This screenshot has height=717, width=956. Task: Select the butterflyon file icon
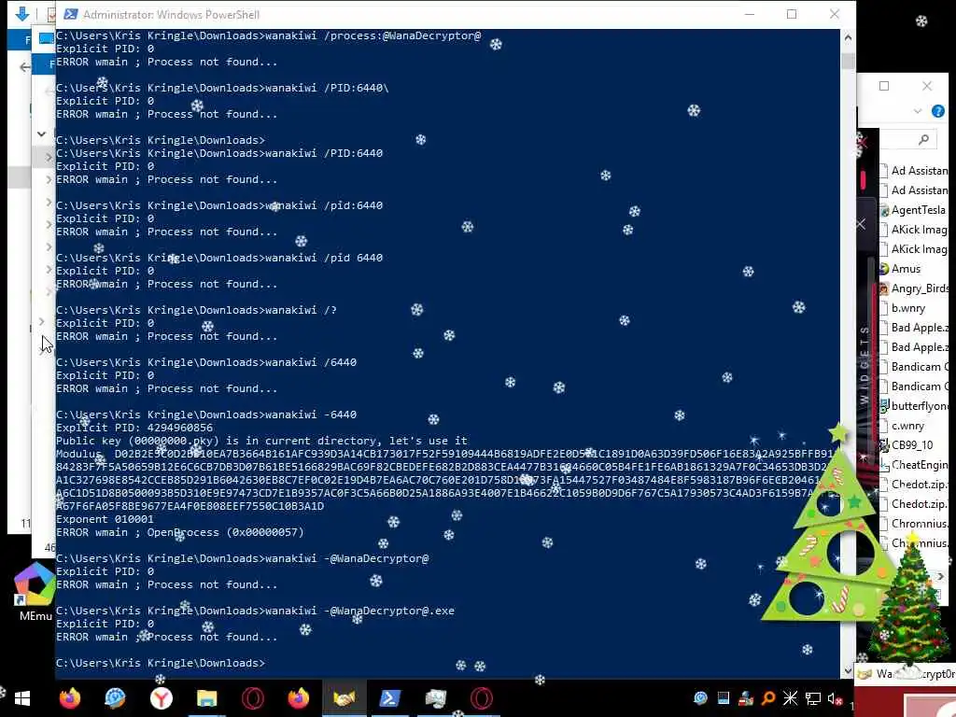(884, 406)
